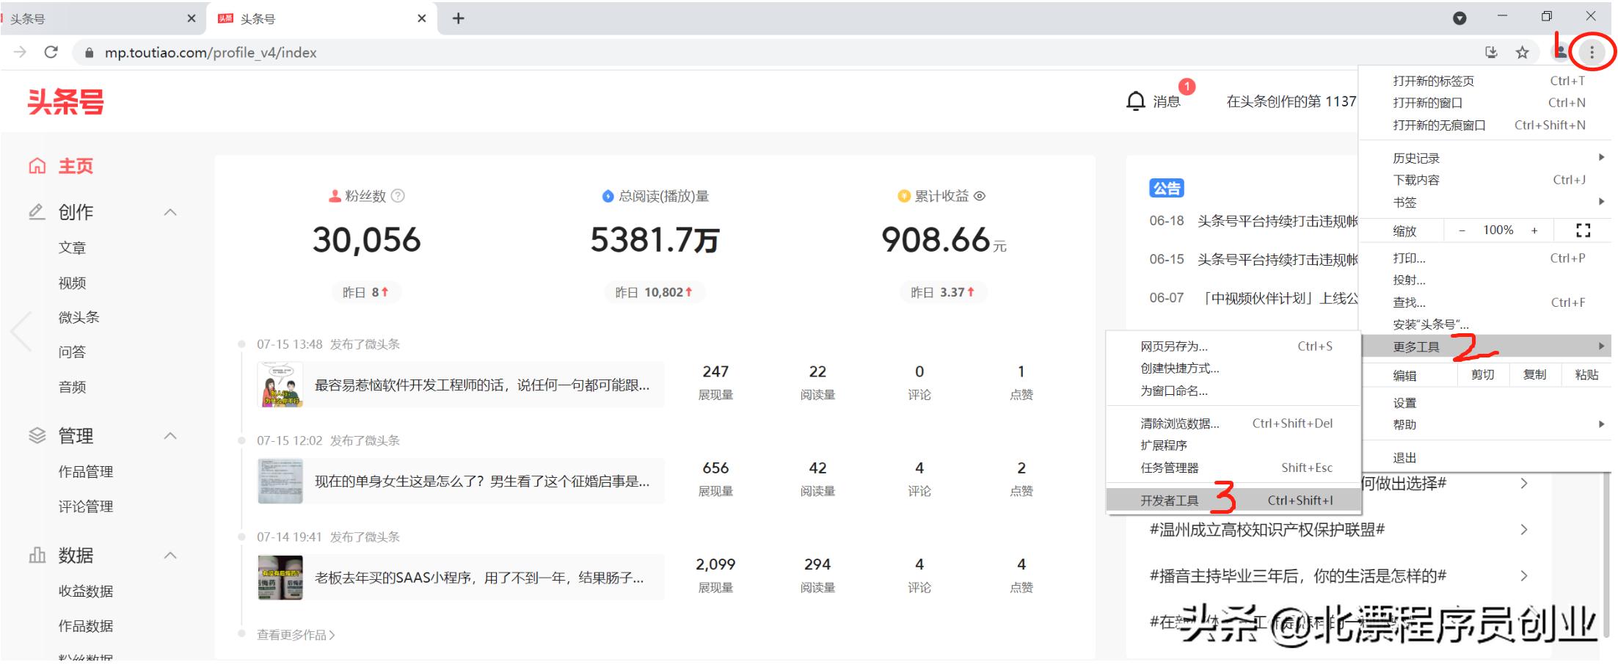Expand the 书签 submenu arrow

click(1600, 202)
